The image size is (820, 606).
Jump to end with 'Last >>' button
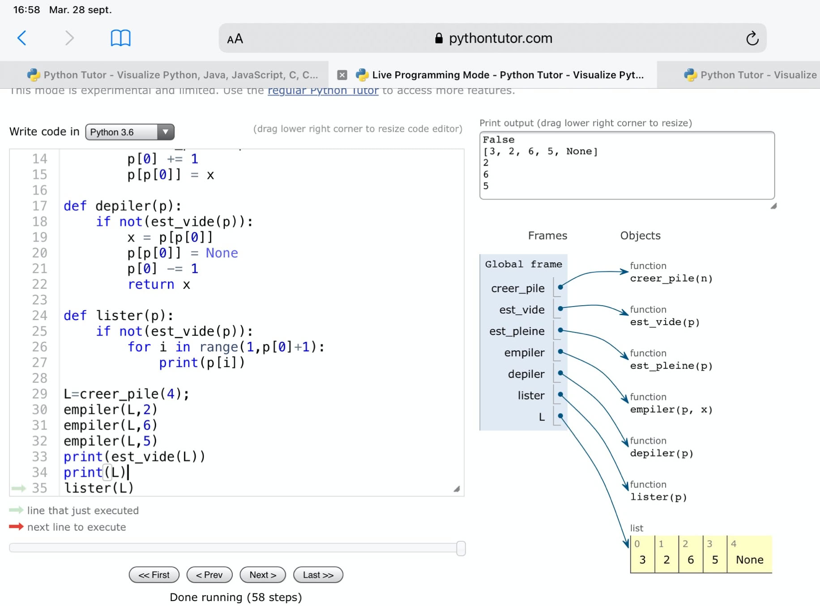318,575
